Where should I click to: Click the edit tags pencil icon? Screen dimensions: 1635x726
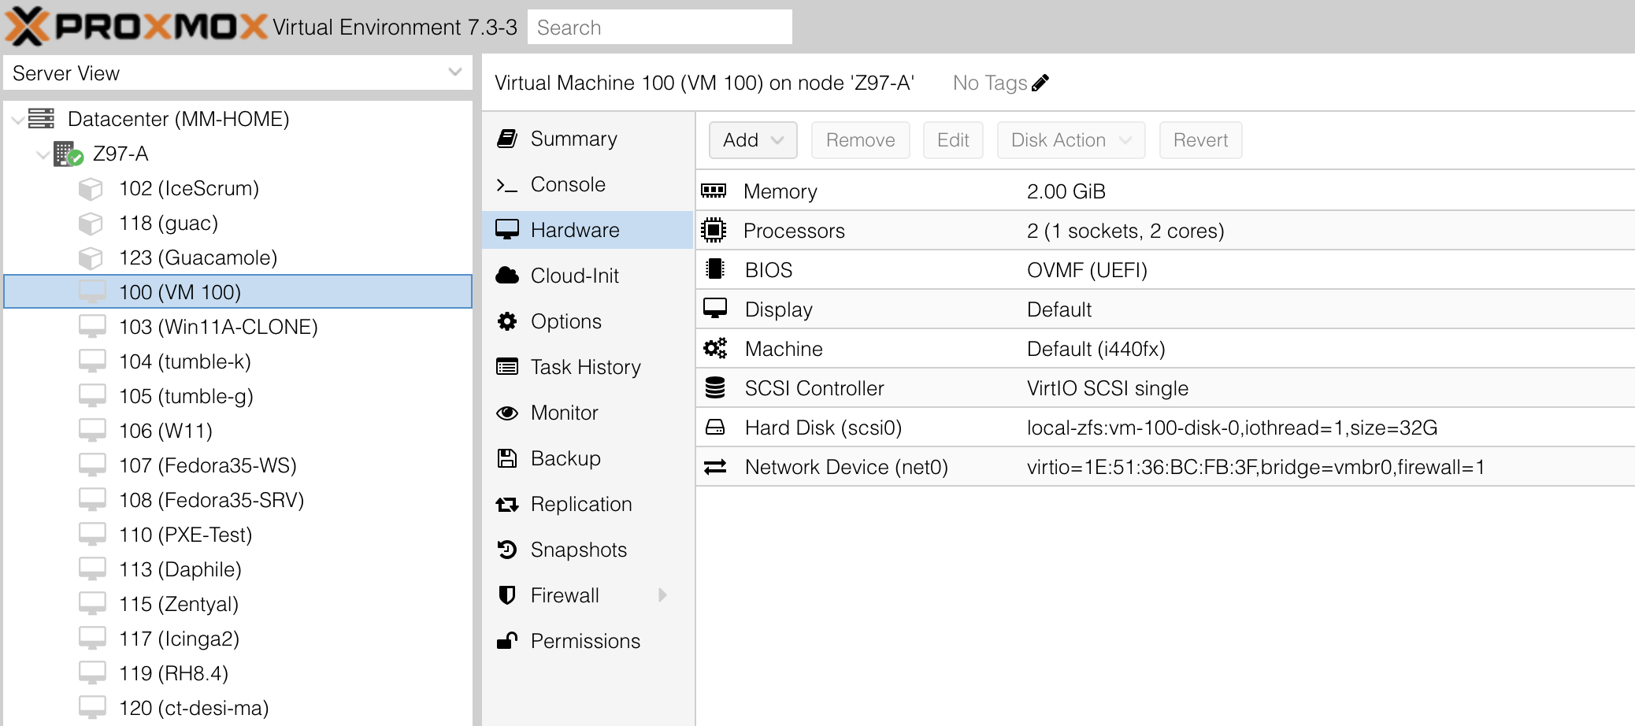pos(1040,83)
